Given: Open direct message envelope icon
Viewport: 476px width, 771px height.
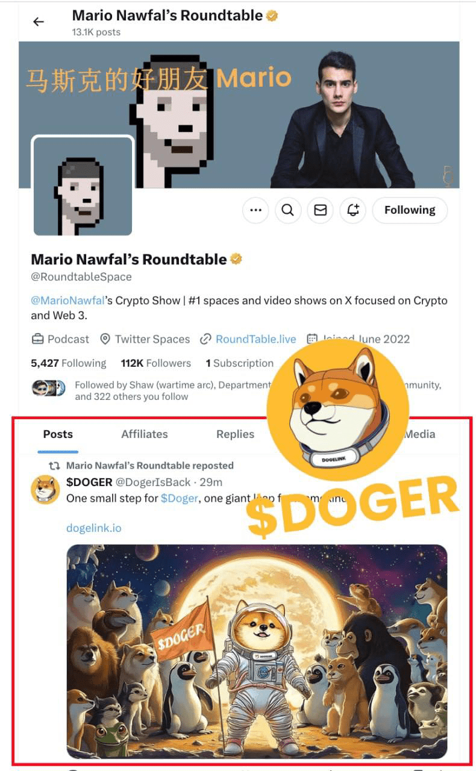Looking at the screenshot, I should pyautogui.click(x=321, y=210).
